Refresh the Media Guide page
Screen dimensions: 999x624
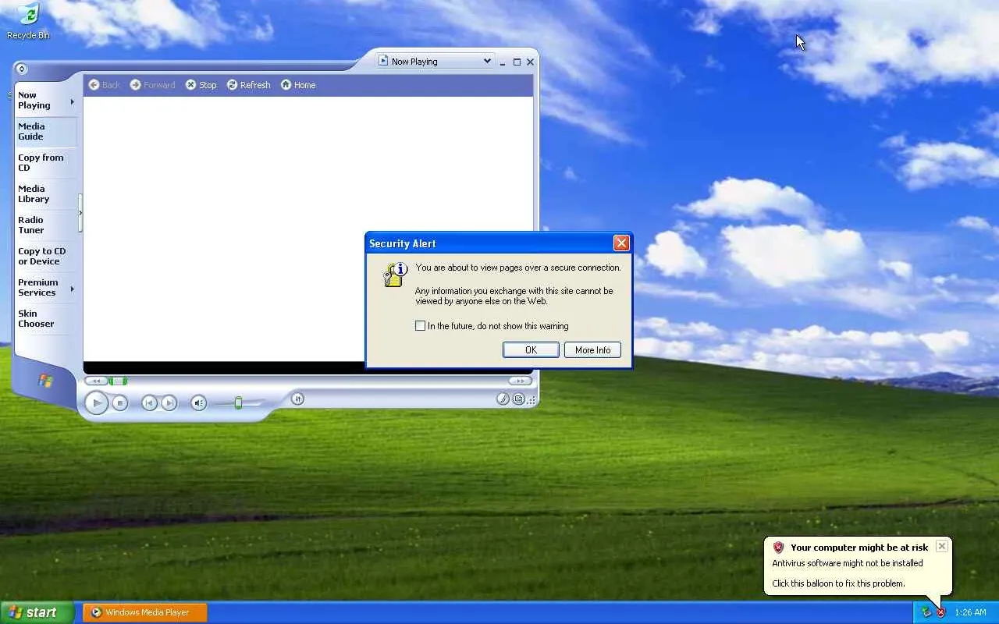coord(249,85)
